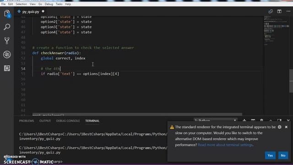Open the Debug view icon
This screenshot has width=293, height=165.
(7, 55)
